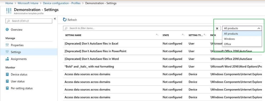Click the \Microsoft Word 2016\Word Options path
265x101 pixels.
[x=236, y=66]
